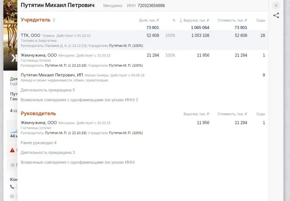Click the share icon
The width and height of the screenshot is (290, 201).
276,16
